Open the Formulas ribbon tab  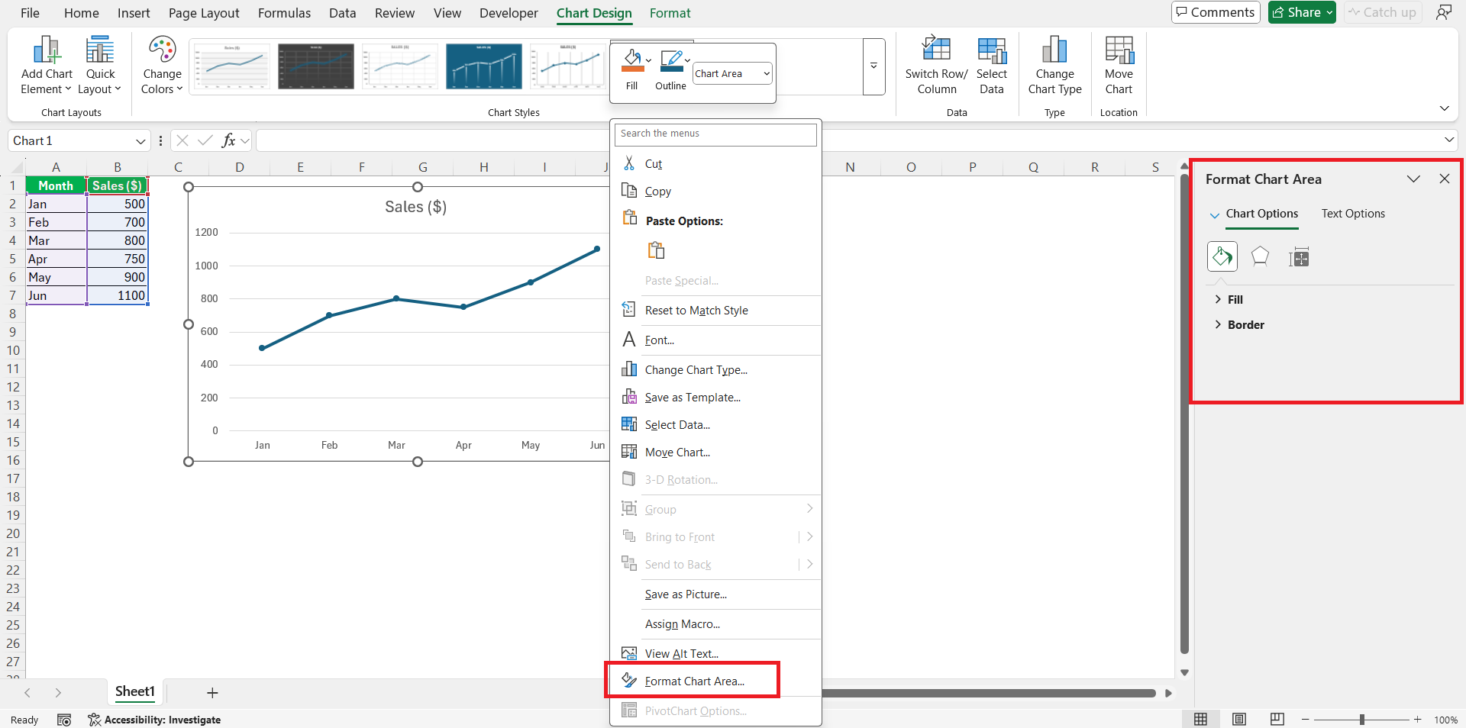[284, 13]
